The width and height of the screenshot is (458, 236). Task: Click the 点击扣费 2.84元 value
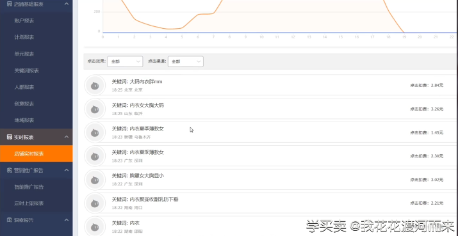[x=427, y=85]
